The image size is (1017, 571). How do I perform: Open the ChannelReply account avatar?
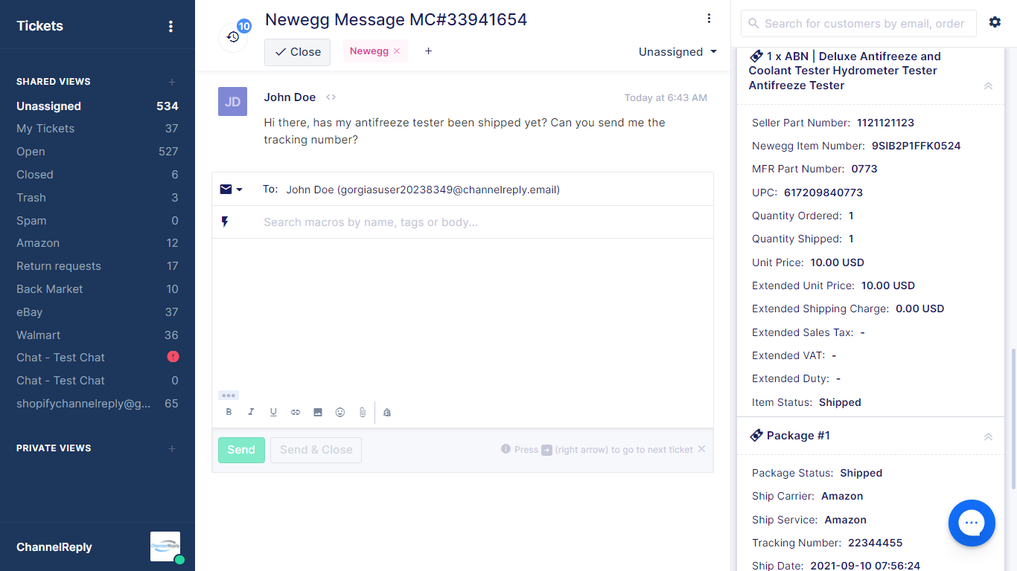[165, 546]
